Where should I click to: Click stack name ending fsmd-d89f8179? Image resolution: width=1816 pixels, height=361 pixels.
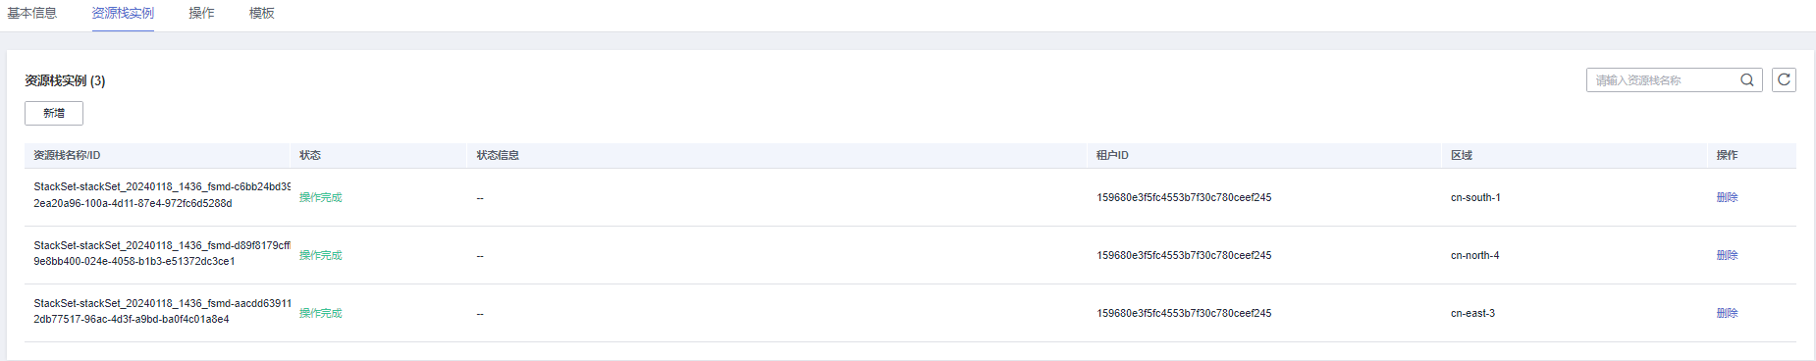pyautogui.click(x=162, y=245)
